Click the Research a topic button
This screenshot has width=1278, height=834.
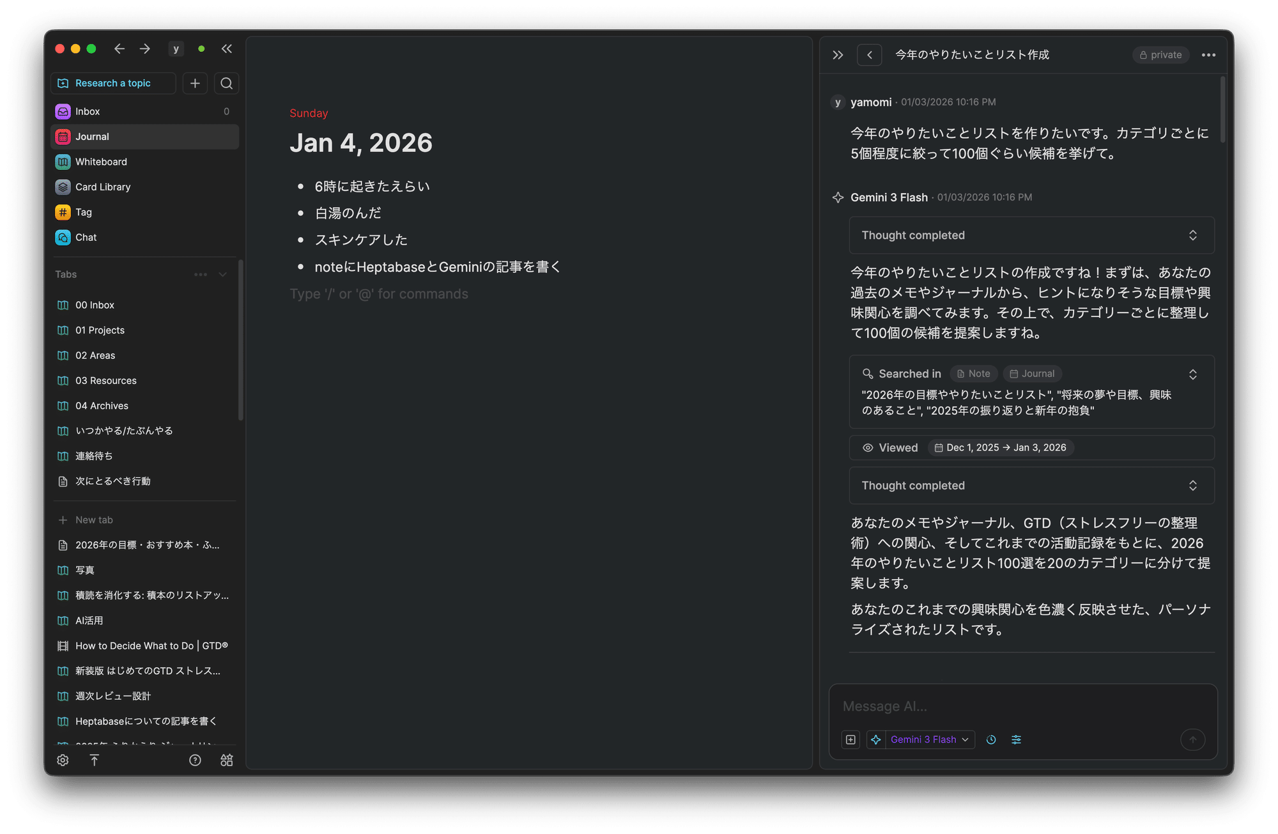[x=113, y=83]
